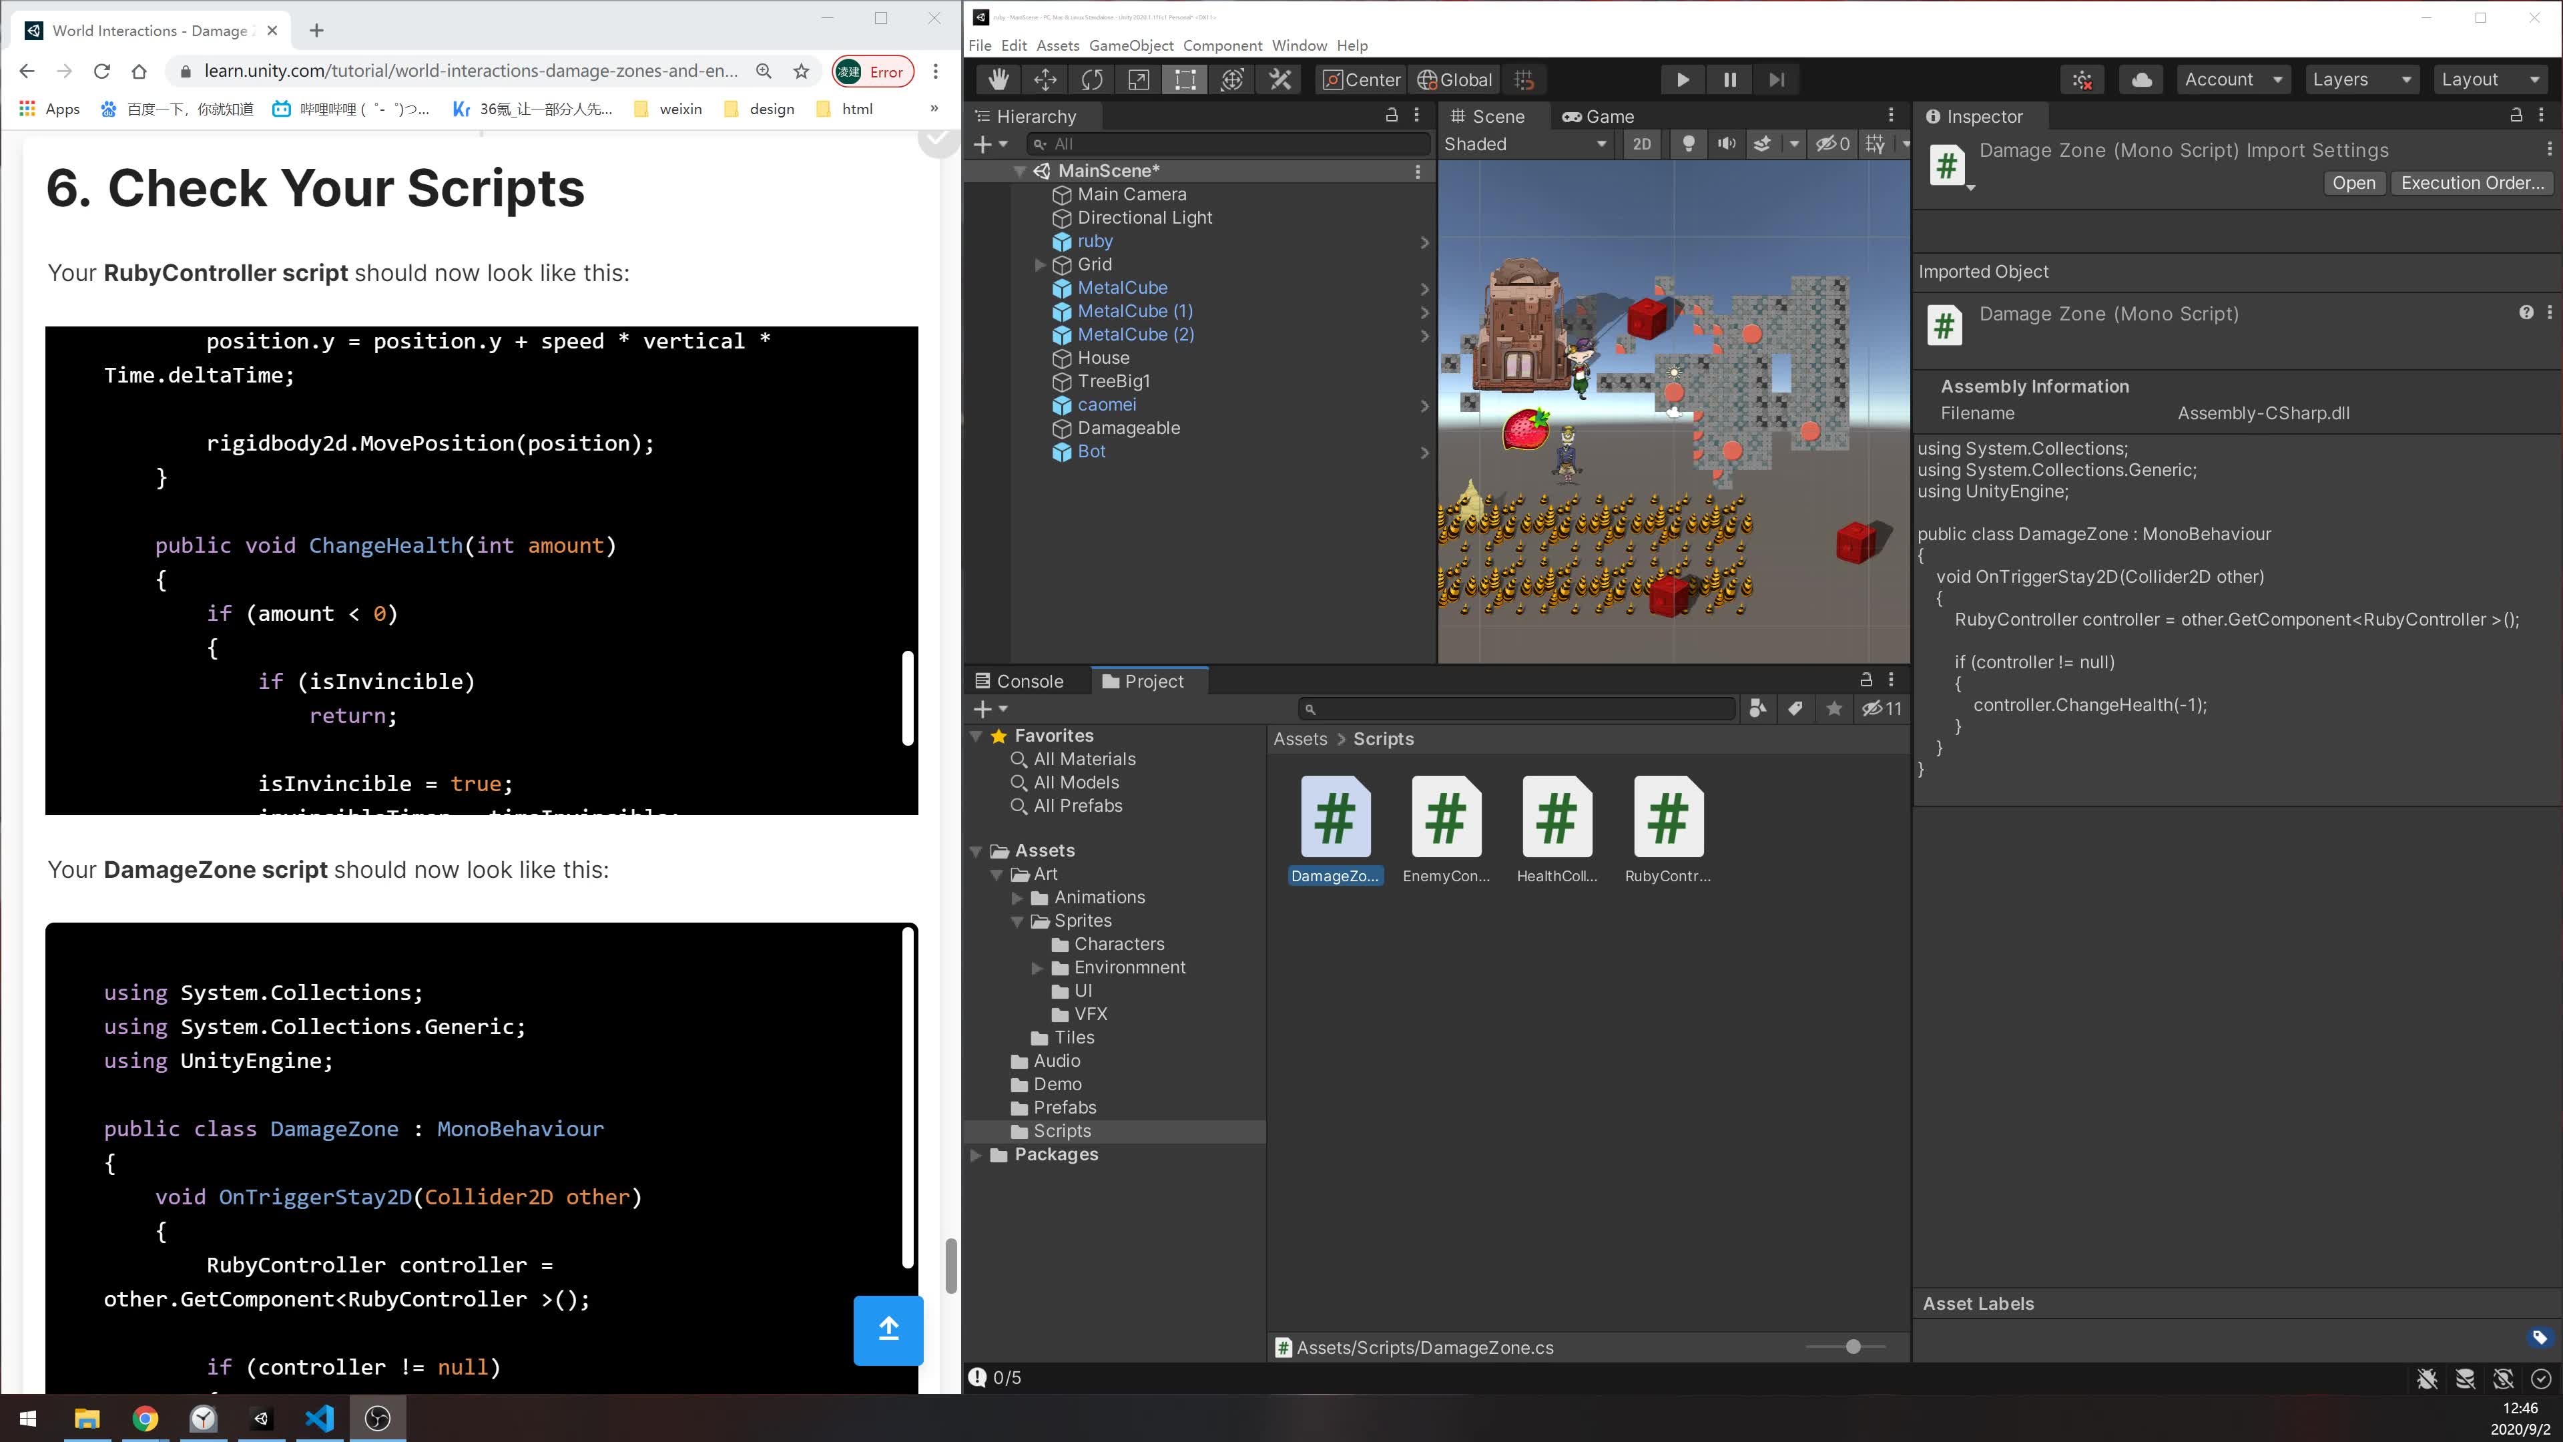The height and width of the screenshot is (1442, 2563).
Task: Expand the Grid object in Hierarchy
Action: click(x=1040, y=265)
